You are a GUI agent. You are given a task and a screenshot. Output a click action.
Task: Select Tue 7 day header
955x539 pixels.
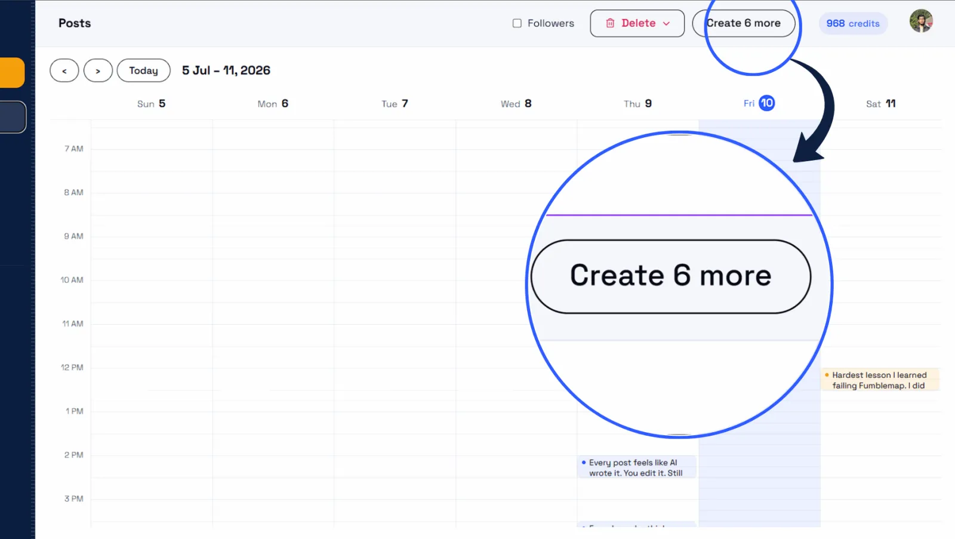395,104
